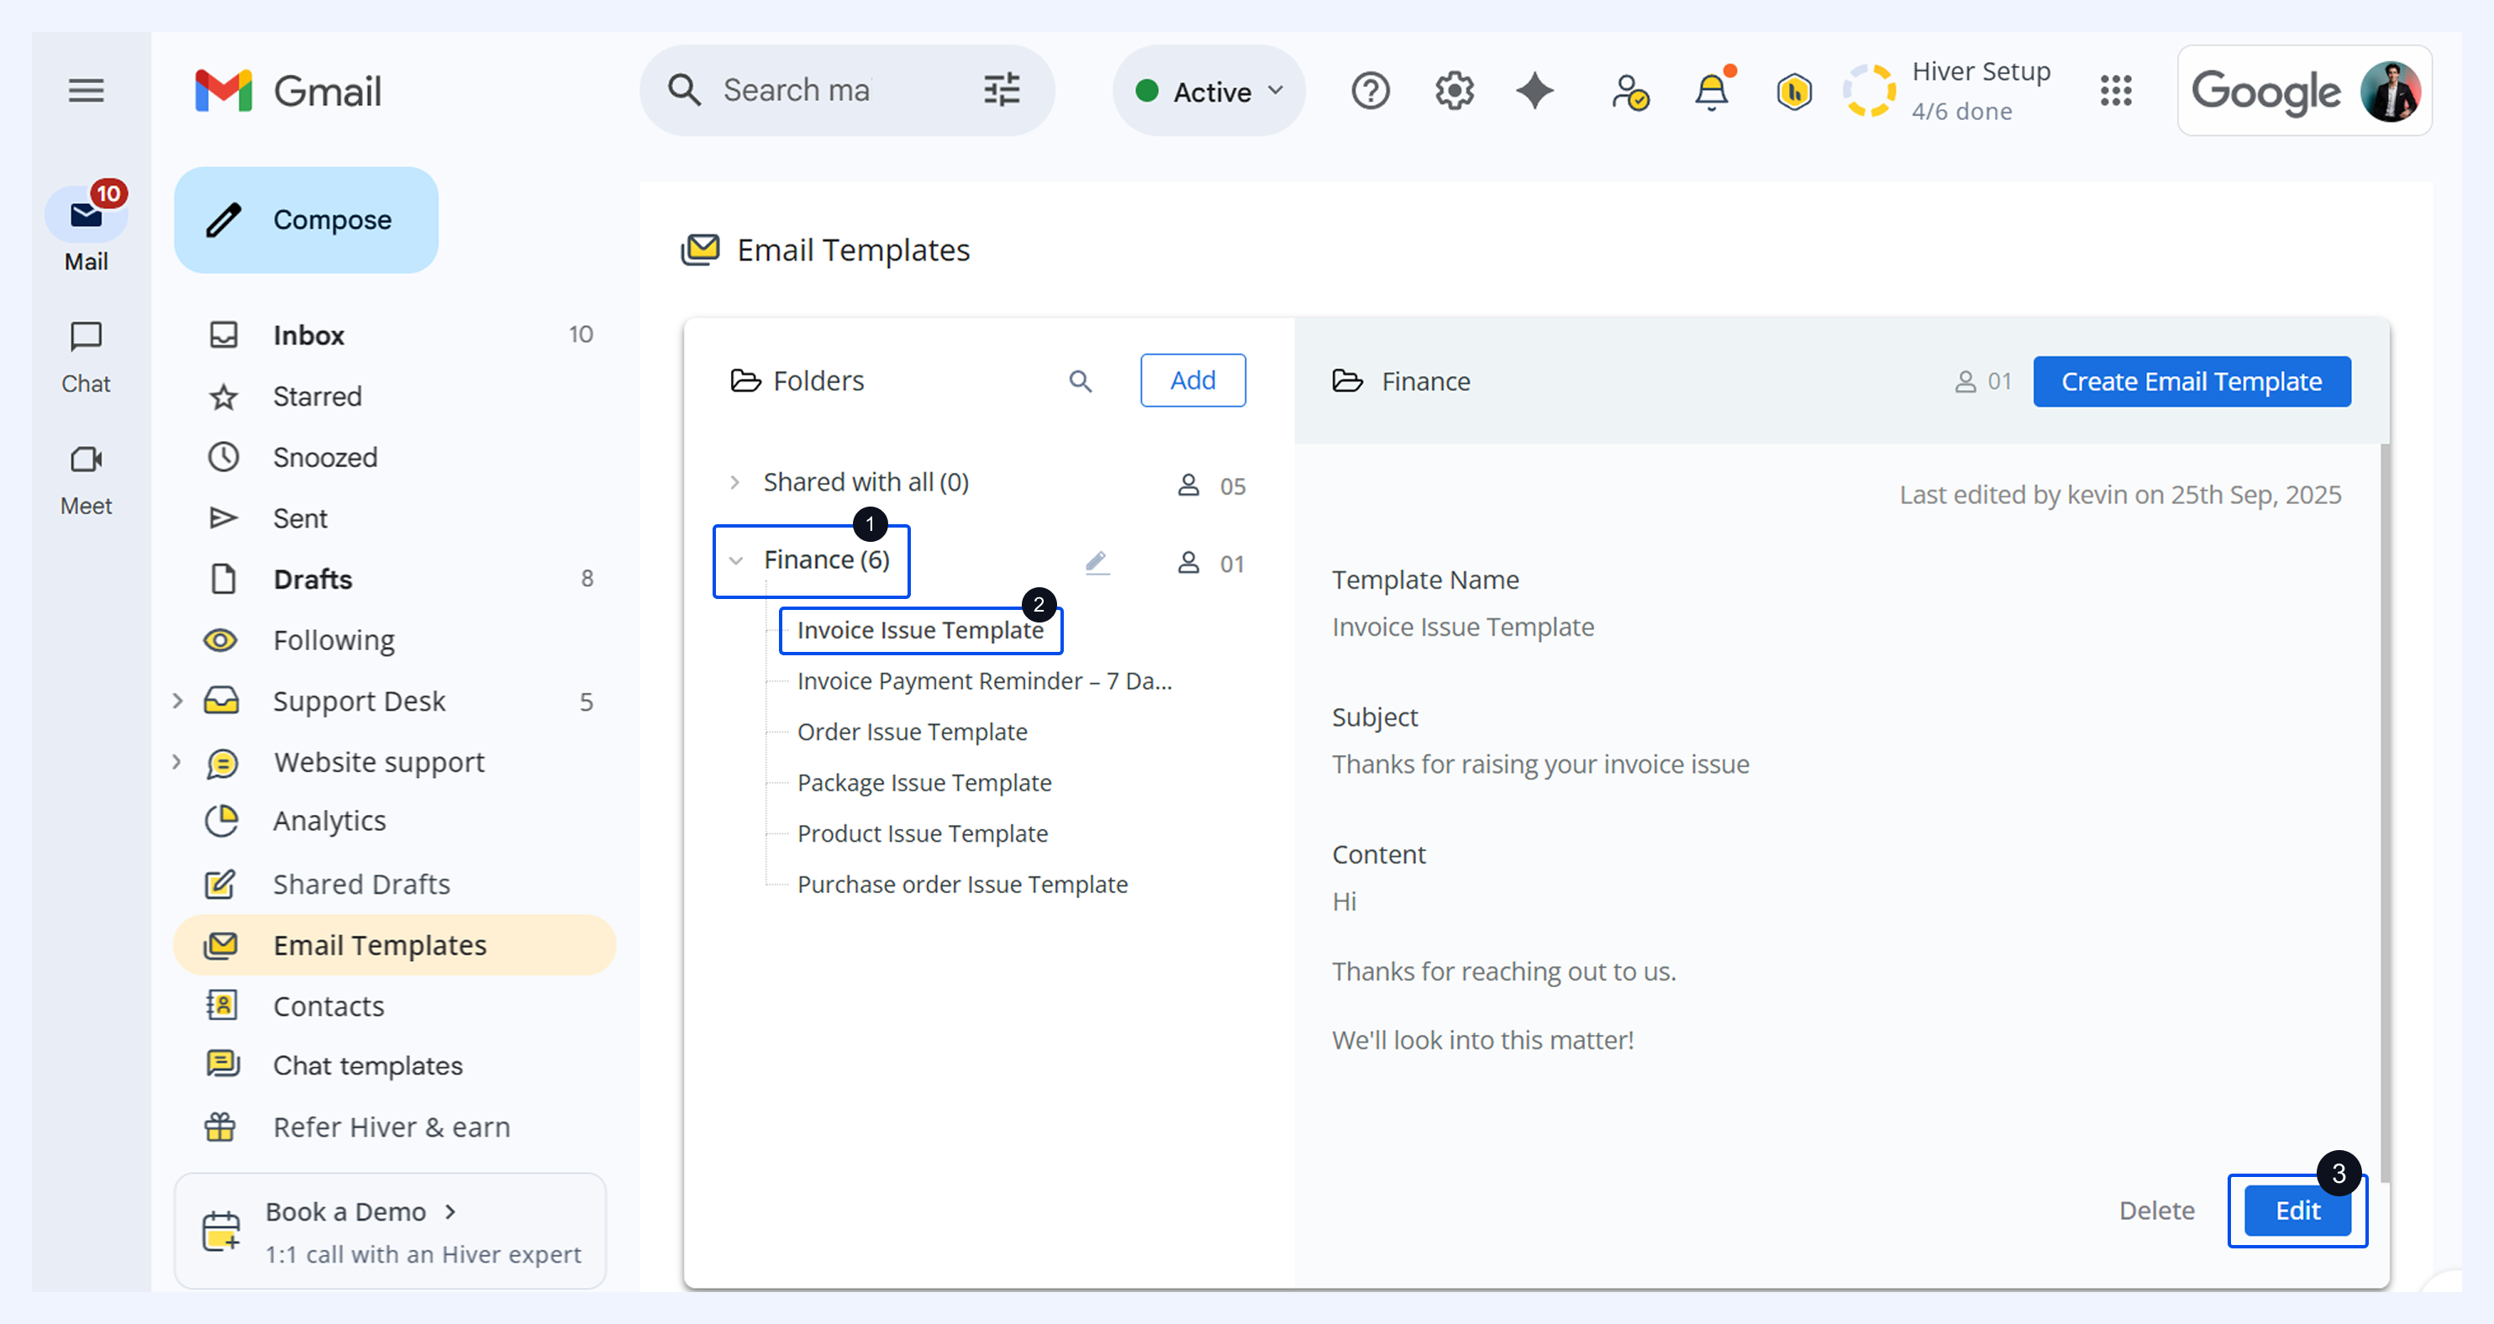This screenshot has height=1324, width=2494.
Task: Open the Google apps grid
Action: [x=2116, y=91]
